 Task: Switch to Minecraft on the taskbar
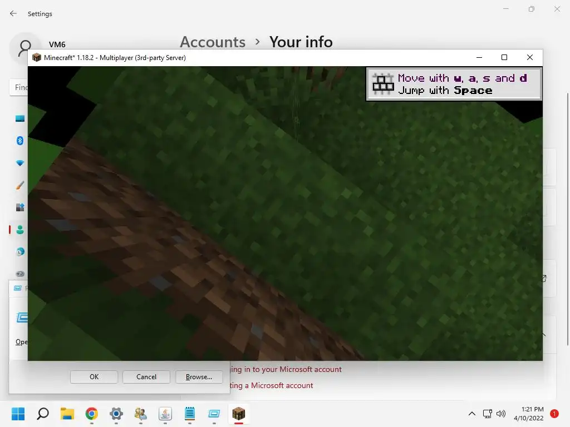pos(238,414)
